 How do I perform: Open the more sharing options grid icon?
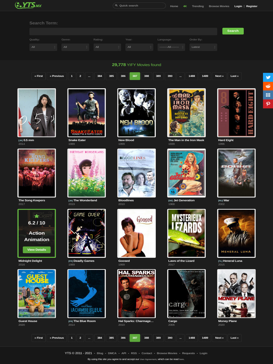pyautogui.click(x=268, y=95)
